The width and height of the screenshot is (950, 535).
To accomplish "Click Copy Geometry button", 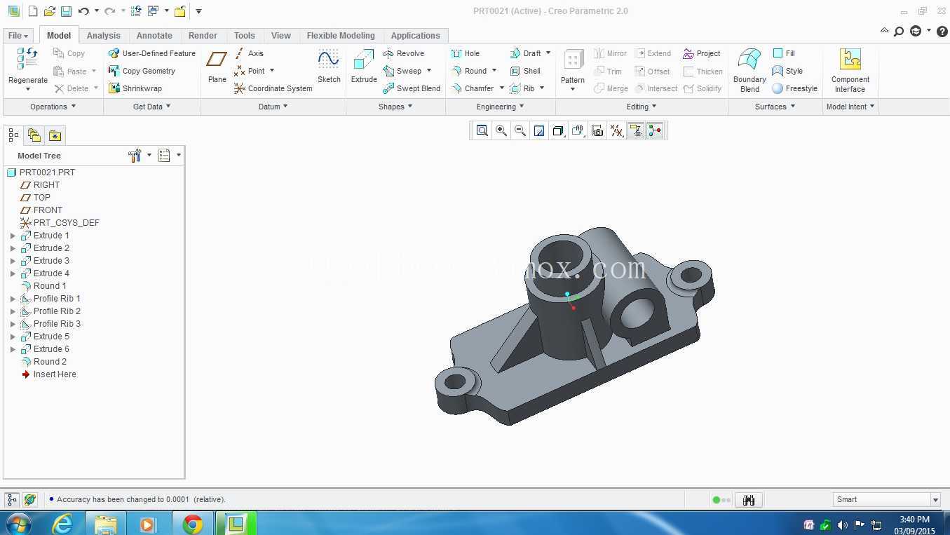I will click(x=142, y=71).
